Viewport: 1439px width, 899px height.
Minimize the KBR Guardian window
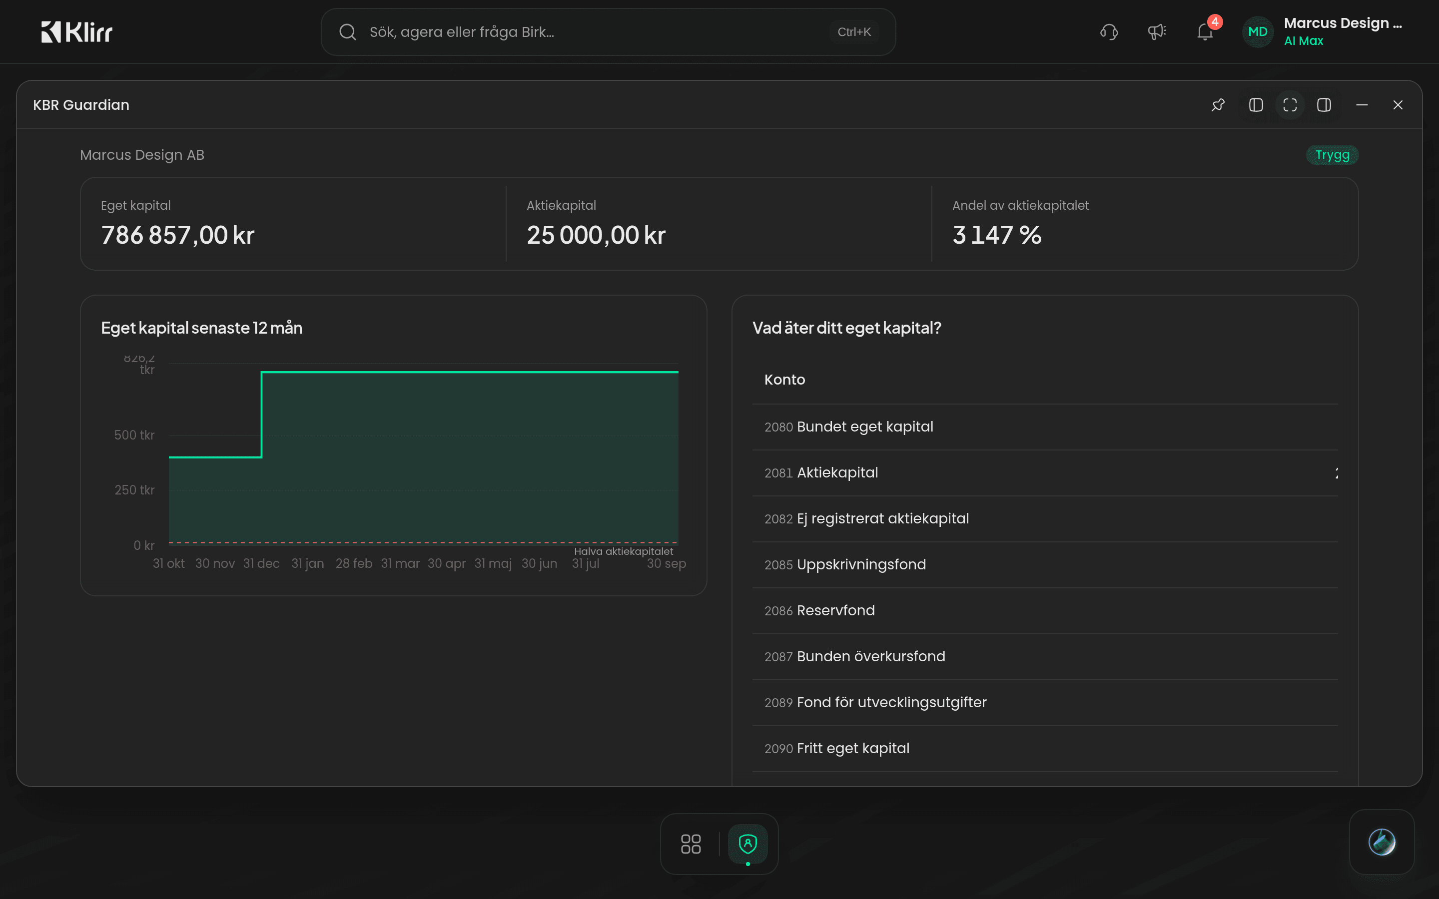pos(1362,105)
